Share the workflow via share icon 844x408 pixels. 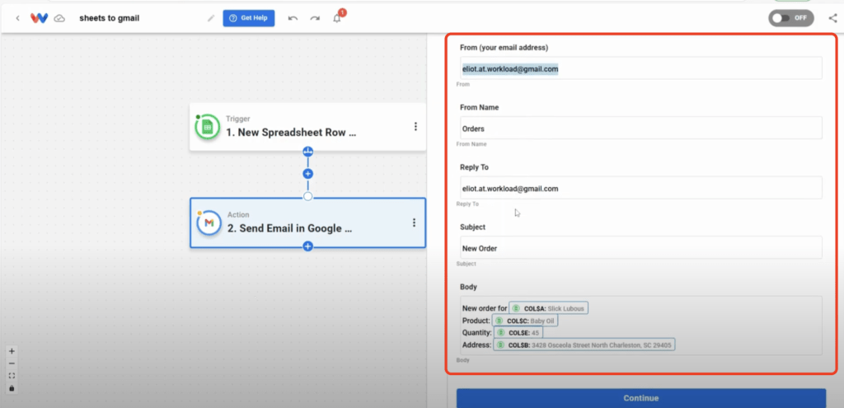(832, 18)
